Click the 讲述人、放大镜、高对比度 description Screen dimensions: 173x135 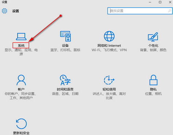109,96
